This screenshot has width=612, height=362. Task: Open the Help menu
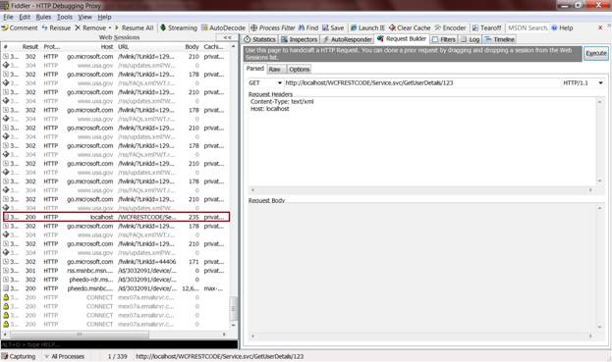pos(104,17)
